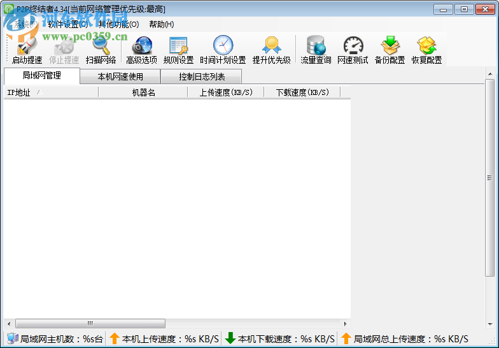Click the horizontal scrollbar right arrow
The width and height of the screenshot is (499, 348).
[x=346, y=324]
